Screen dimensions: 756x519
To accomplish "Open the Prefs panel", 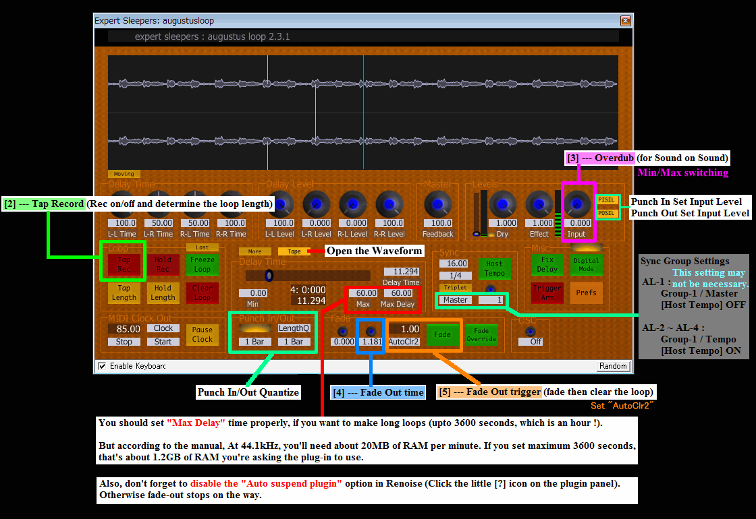I will coord(587,293).
